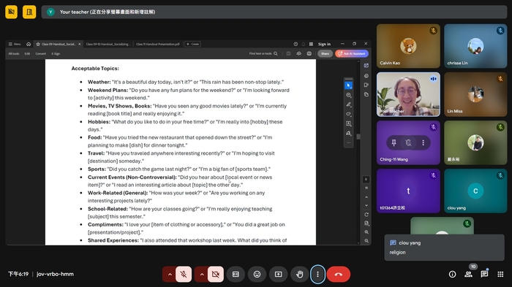This screenshot has width=512, height=287.
Task: Open the chat panel
Action: click(484, 275)
